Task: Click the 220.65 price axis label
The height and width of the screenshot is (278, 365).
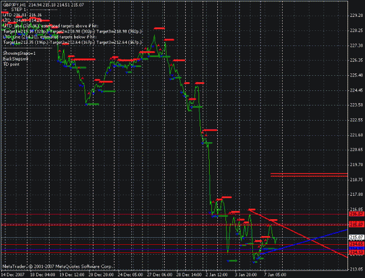Action: pyautogui.click(x=356, y=150)
